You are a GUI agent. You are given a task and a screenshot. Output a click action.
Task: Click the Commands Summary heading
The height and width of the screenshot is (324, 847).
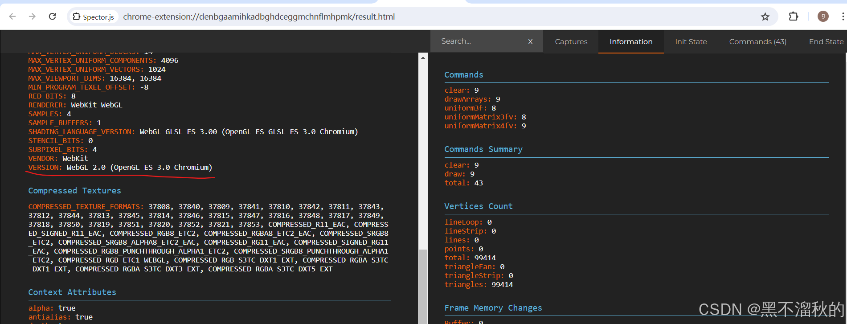[x=483, y=149]
